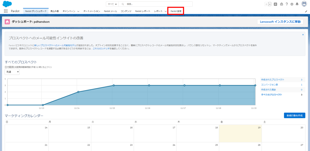This screenshot has width=310, height=151.
Task: Click the pencil icon to edit navigation
Action: pyautogui.click(x=306, y=11)
